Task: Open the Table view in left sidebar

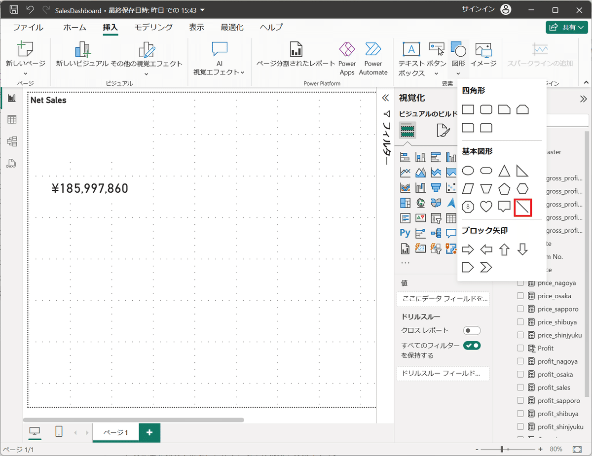Action: click(x=12, y=119)
